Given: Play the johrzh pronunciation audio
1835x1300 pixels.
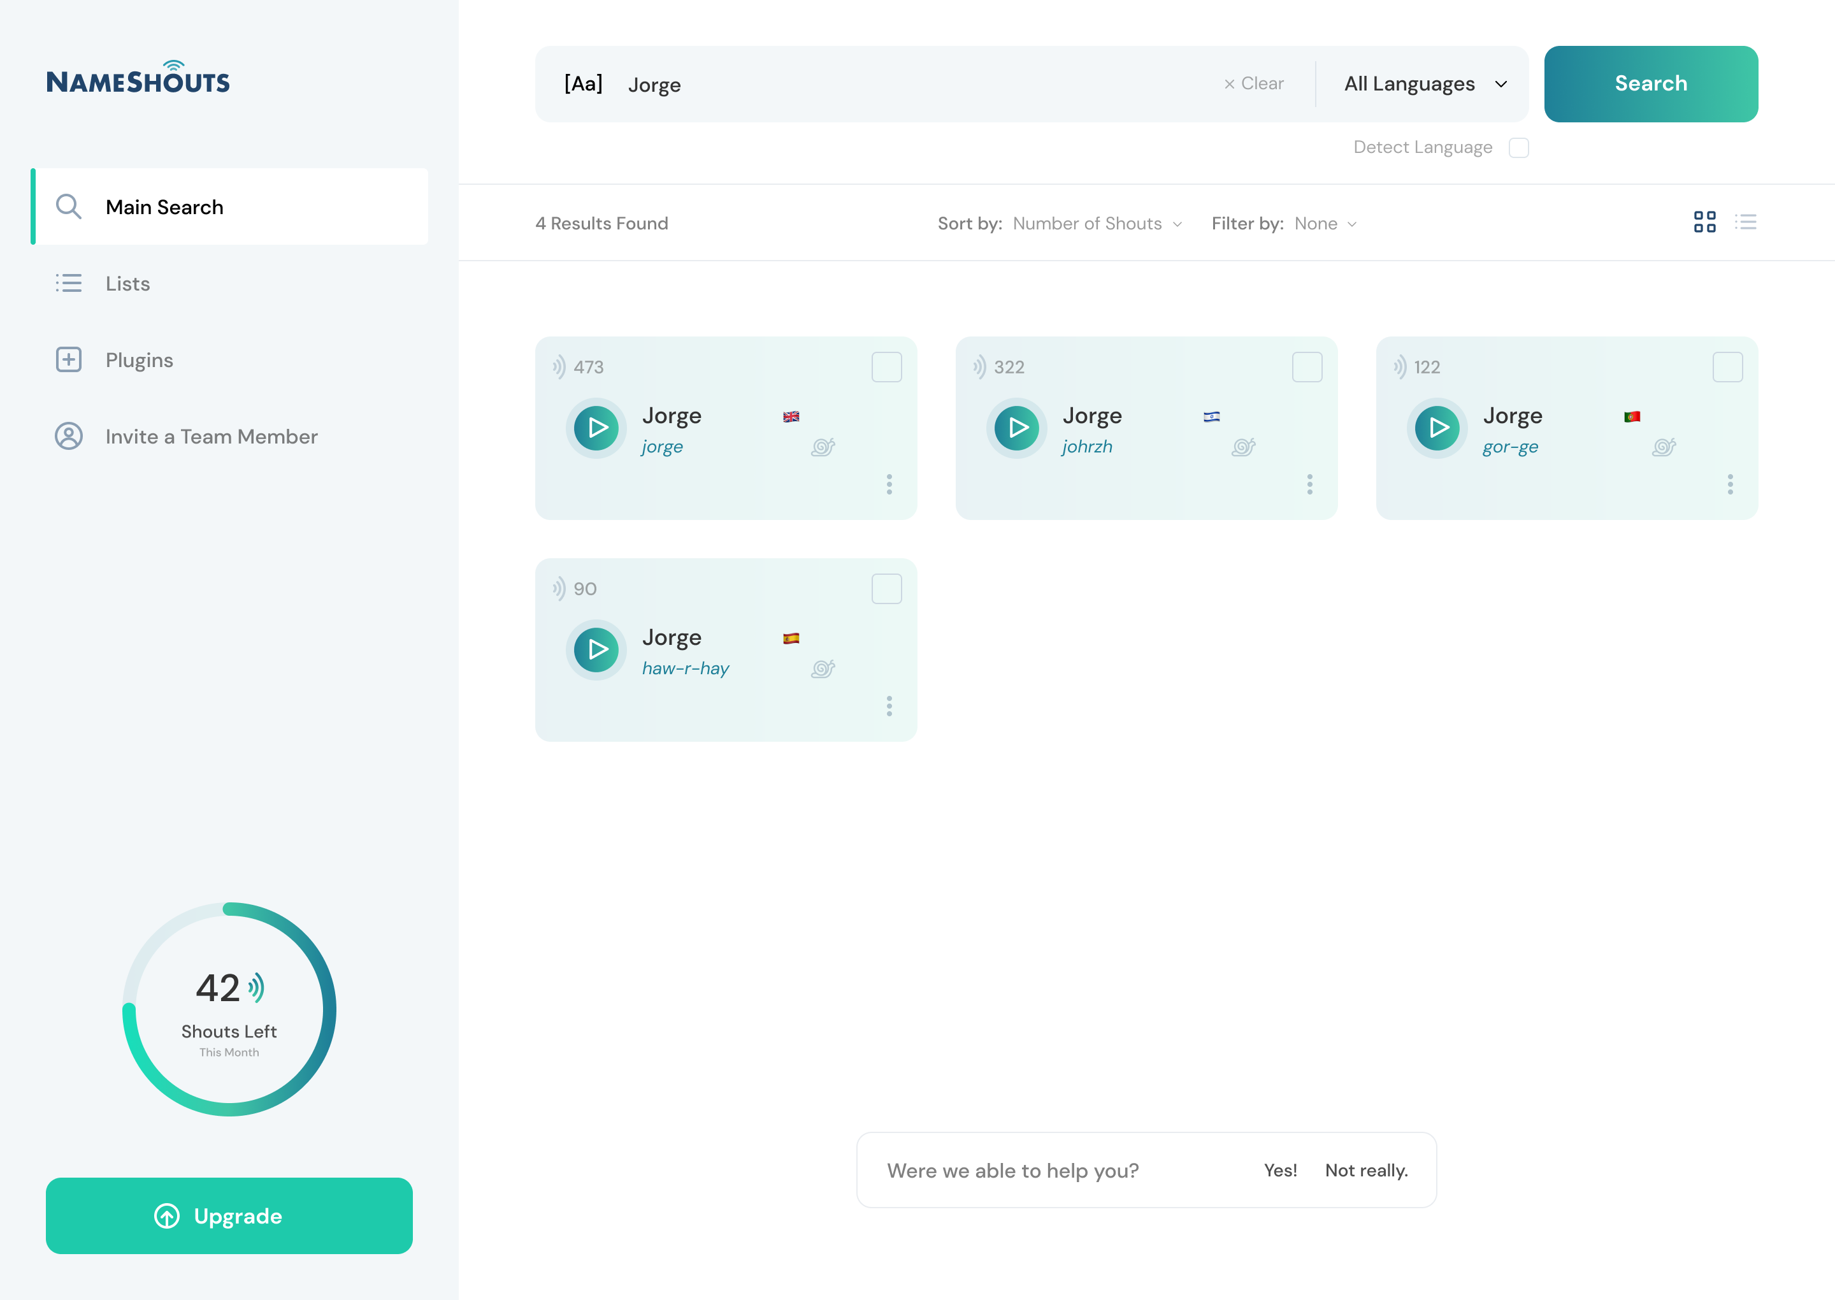Looking at the screenshot, I should [x=1016, y=428].
